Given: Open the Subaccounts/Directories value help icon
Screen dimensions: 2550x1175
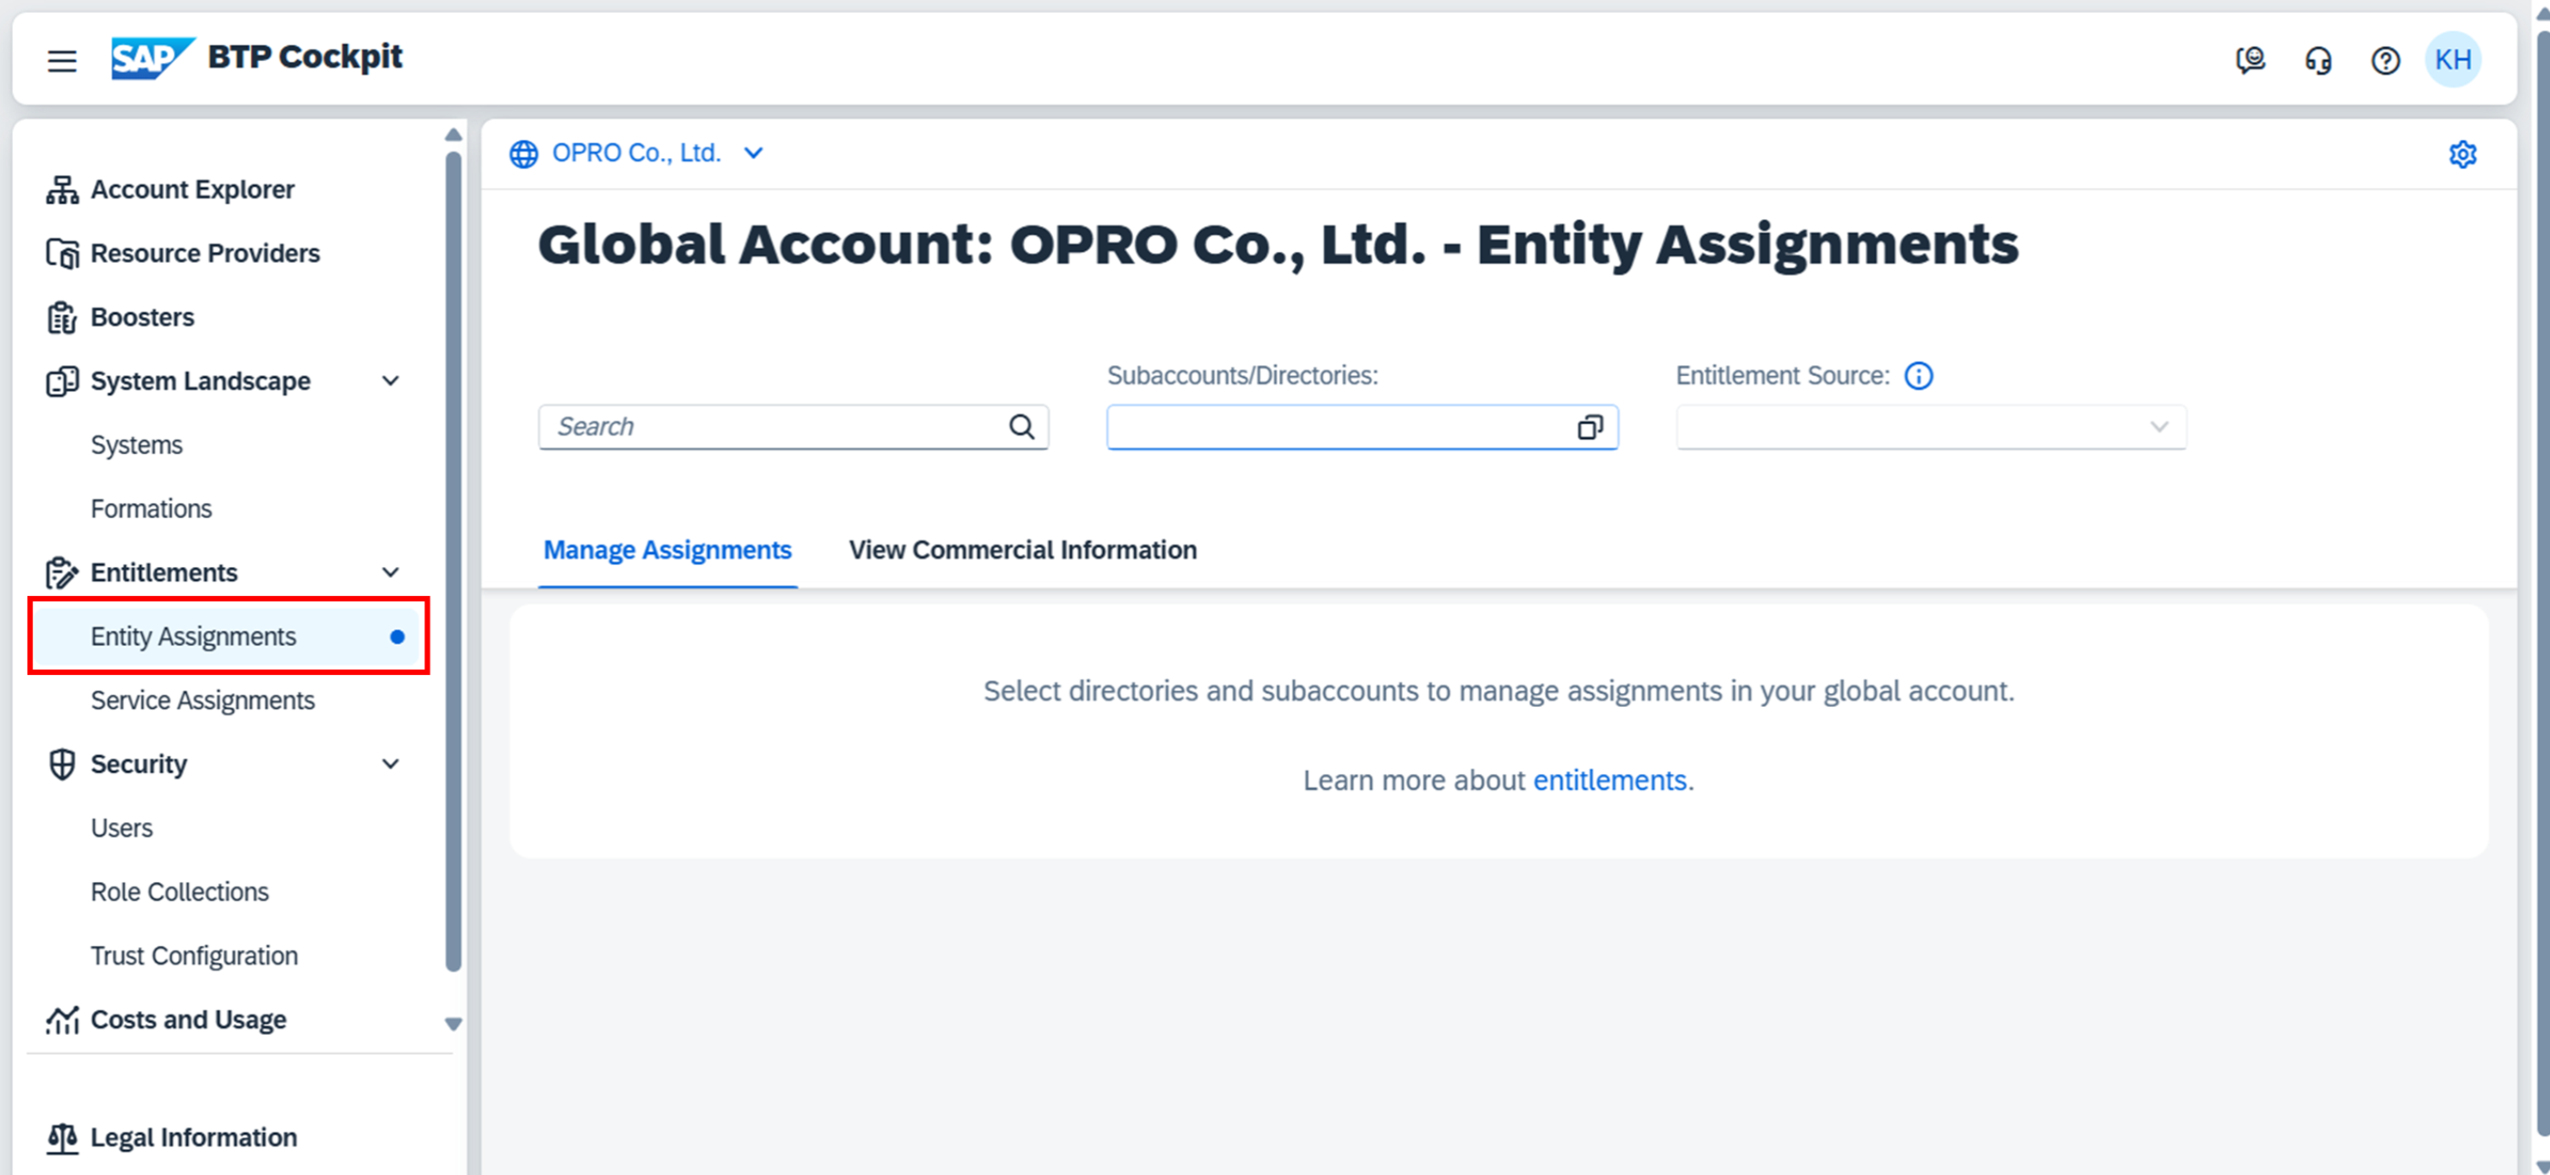Looking at the screenshot, I should tap(1589, 427).
